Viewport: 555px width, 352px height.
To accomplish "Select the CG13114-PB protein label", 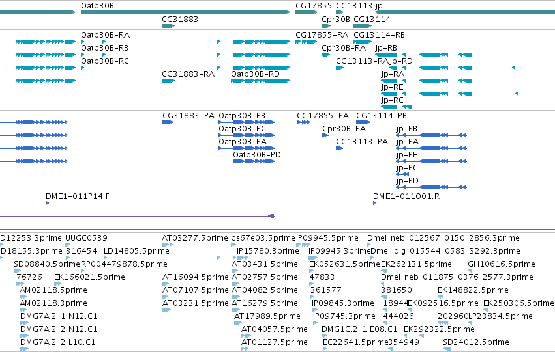I will tap(382, 116).
